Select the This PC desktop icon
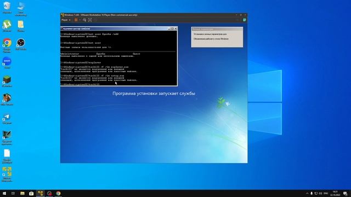Screen dimensions: 351x197 pyautogui.click(x=21, y=9)
